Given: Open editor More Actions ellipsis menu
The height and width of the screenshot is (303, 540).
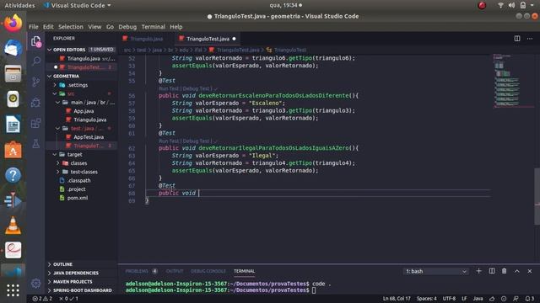Looking at the screenshot, I should click(530, 39).
